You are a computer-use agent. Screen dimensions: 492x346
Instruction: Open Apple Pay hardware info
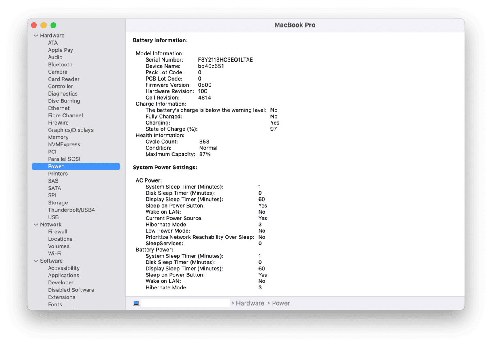coord(61,50)
